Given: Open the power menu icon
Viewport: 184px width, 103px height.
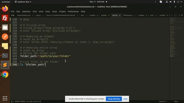Looking at the screenshot, I should pyautogui.click(x=178, y=2).
